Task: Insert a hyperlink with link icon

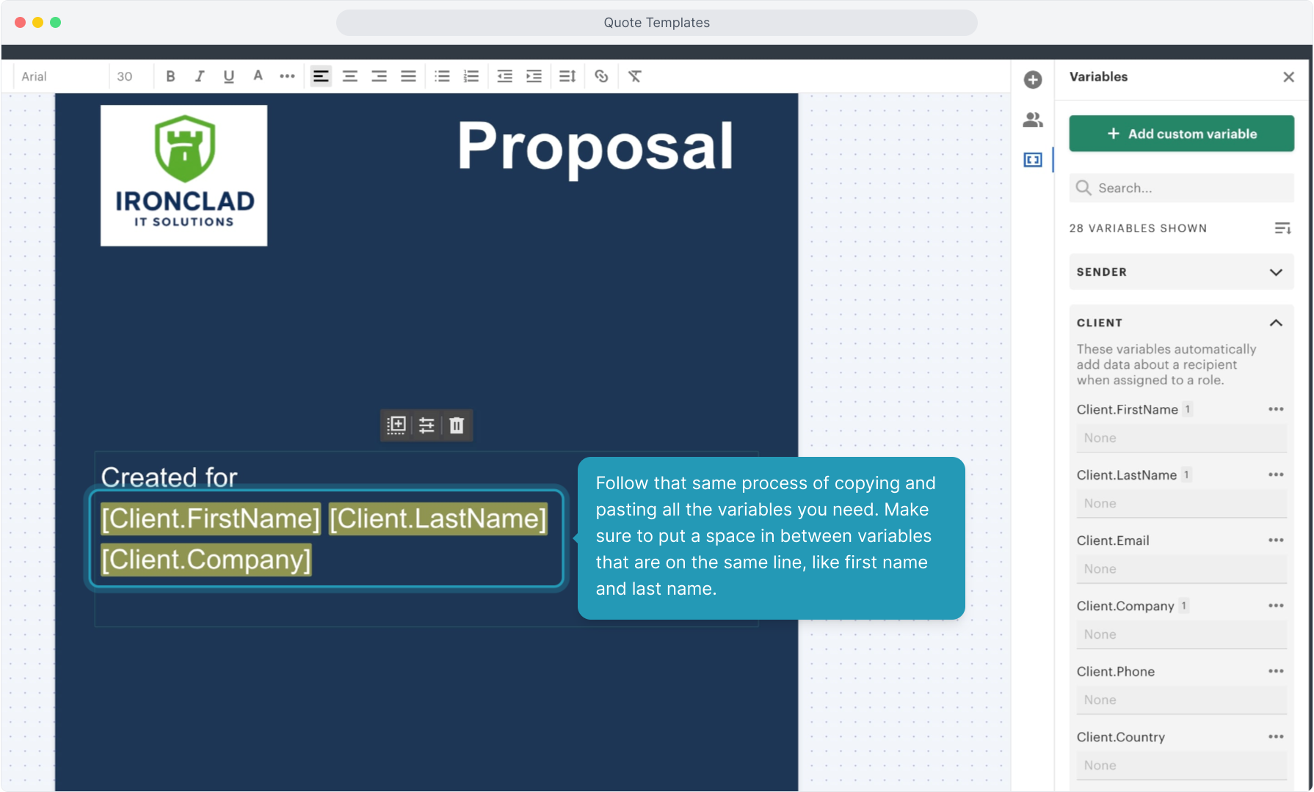Action: click(601, 76)
